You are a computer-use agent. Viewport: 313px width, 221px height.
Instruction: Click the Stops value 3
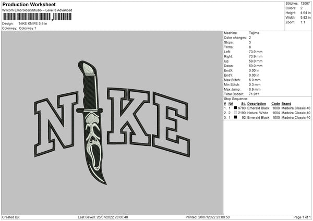[250, 42]
